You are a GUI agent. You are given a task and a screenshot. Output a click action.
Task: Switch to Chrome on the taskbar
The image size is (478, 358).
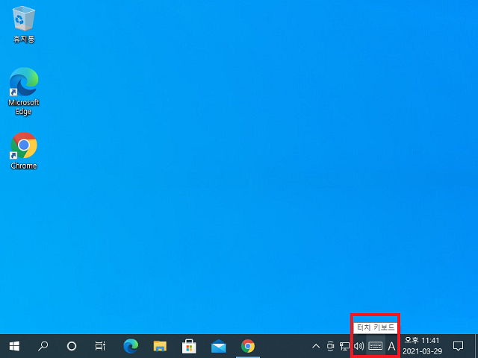tap(248, 346)
